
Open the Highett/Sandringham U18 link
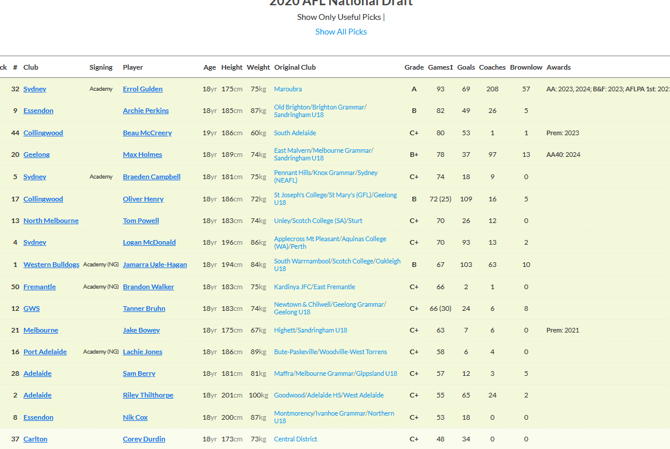(310, 330)
